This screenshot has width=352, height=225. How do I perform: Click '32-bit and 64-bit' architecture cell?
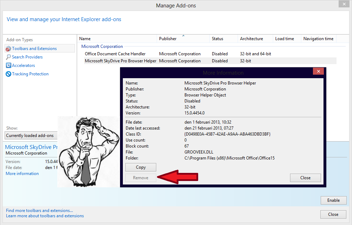point(256,54)
